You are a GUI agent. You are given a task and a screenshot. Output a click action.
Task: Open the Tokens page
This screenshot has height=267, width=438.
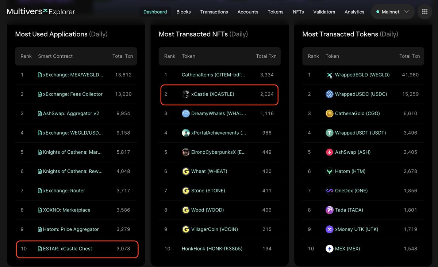pyautogui.click(x=276, y=12)
